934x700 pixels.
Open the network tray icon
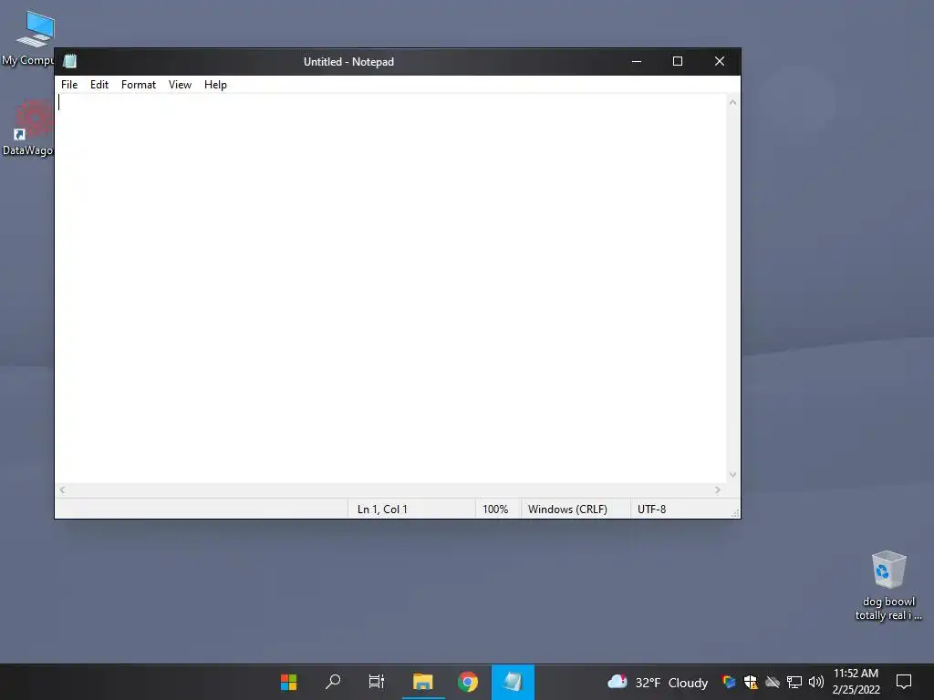click(x=794, y=682)
